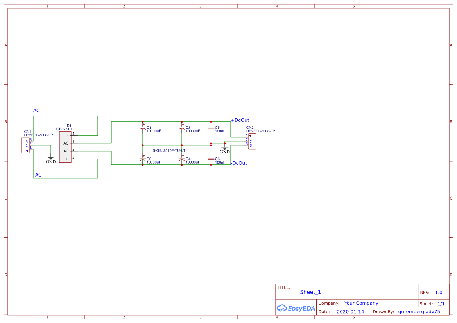457x323 pixels.
Task: Click the Your Company field
Action: [361, 303]
